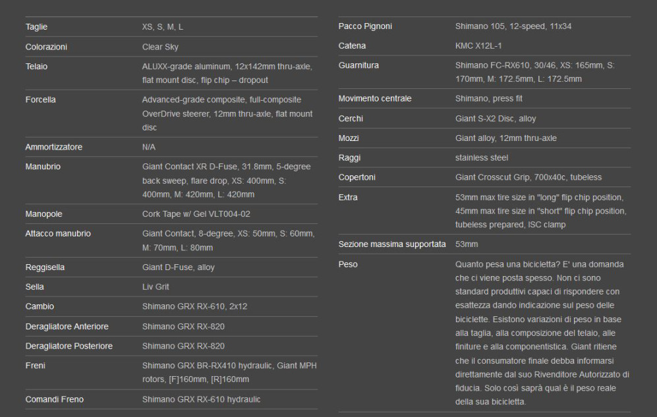The image size is (657, 417).
Task: Click the Taglie row label
Action: 36,27
